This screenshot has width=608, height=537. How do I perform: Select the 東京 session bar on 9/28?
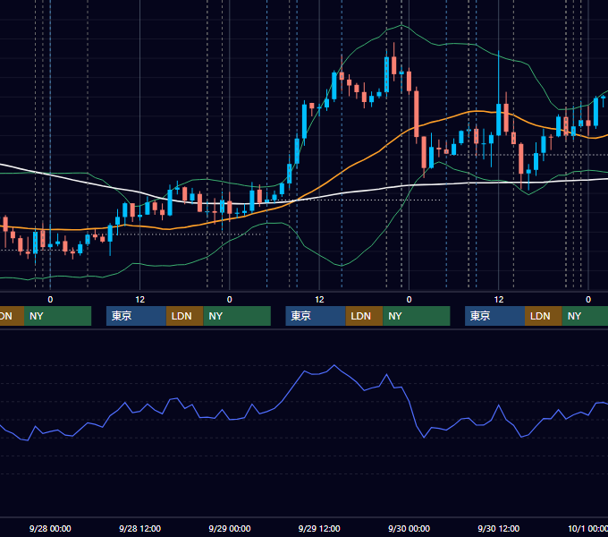coord(136,316)
